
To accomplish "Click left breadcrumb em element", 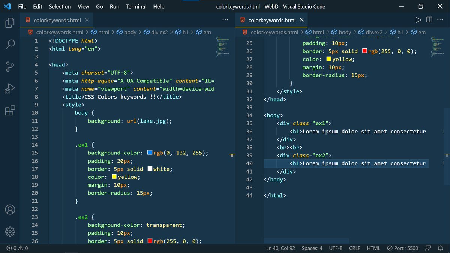I will 204,32.
